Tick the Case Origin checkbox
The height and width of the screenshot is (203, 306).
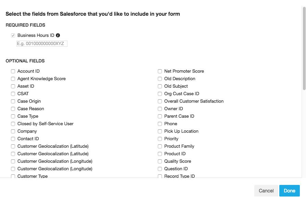coord(13,101)
